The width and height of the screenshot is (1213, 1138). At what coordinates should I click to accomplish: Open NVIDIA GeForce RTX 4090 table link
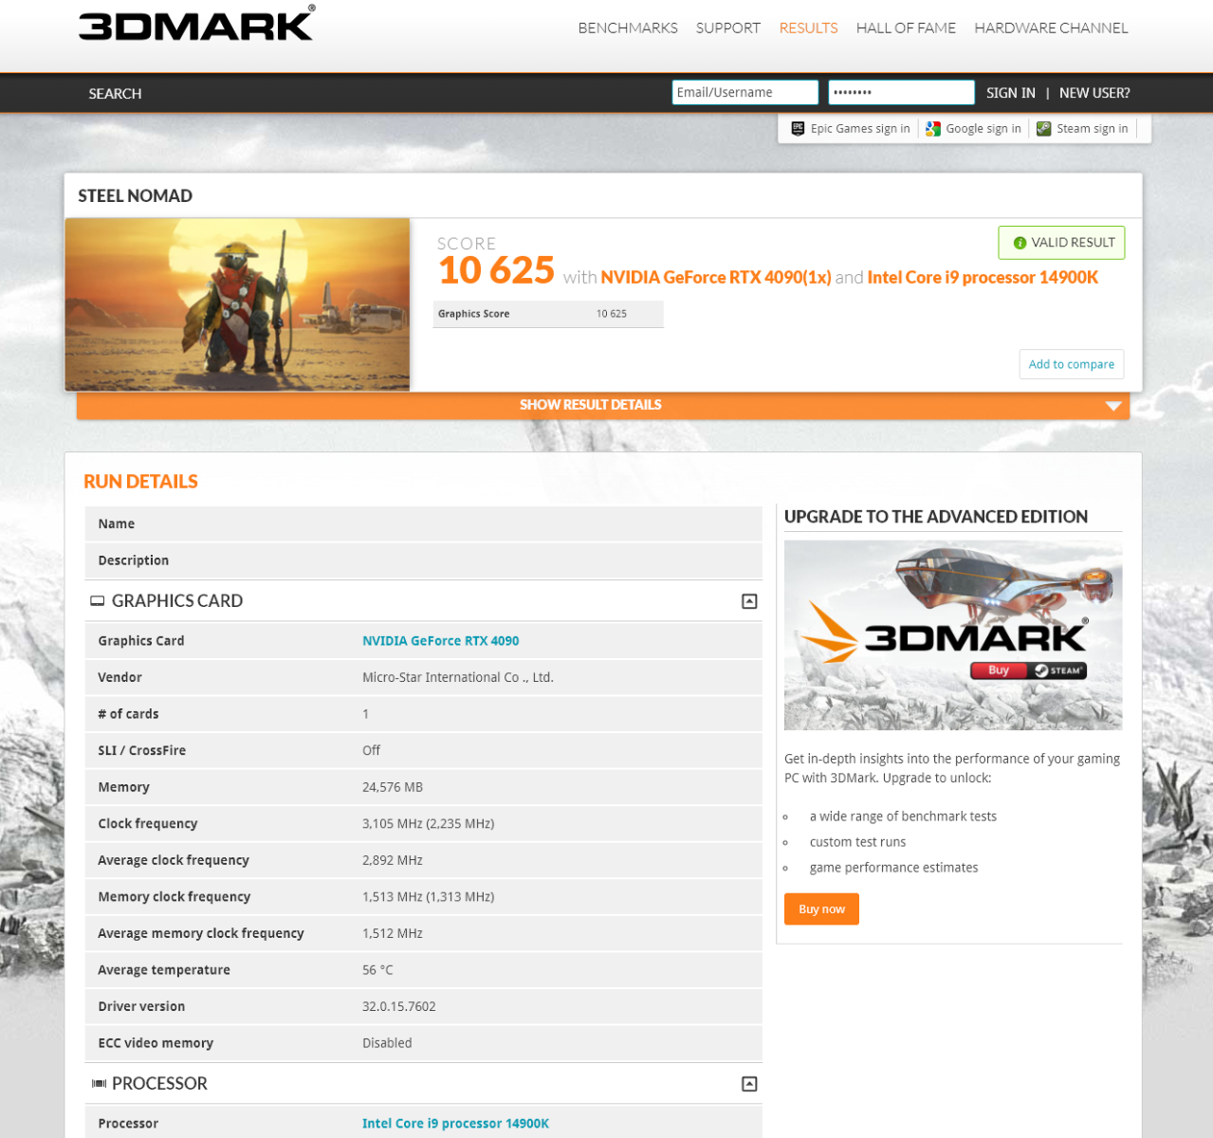tap(440, 641)
